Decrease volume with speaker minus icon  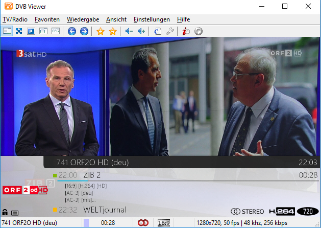[x=129, y=31]
